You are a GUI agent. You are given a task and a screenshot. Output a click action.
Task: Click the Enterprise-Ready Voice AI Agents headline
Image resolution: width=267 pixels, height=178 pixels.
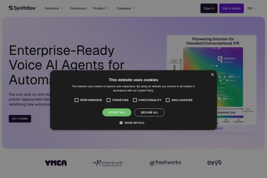pos(67,65)
